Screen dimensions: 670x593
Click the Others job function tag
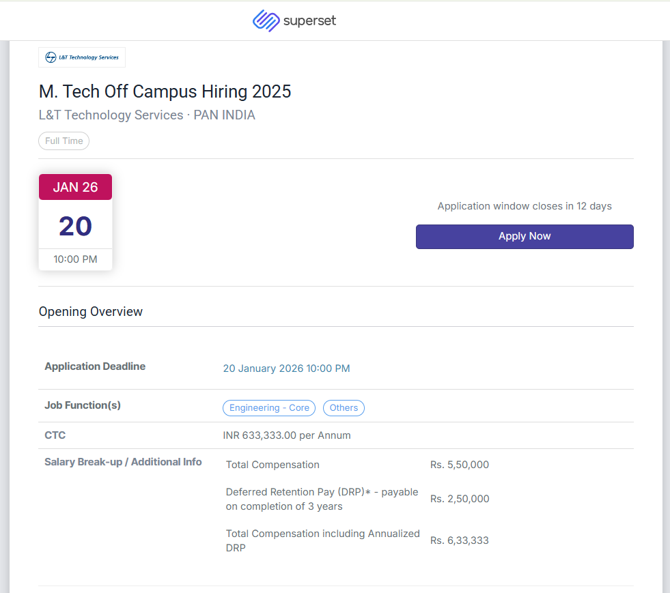344,408
